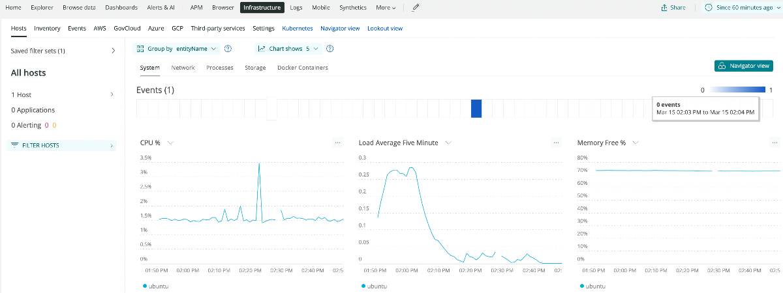Image resolution: width=783 pixels, height=293 pixels.
Task: Open Dashboards in top navigation
Action: coord(121,8)
